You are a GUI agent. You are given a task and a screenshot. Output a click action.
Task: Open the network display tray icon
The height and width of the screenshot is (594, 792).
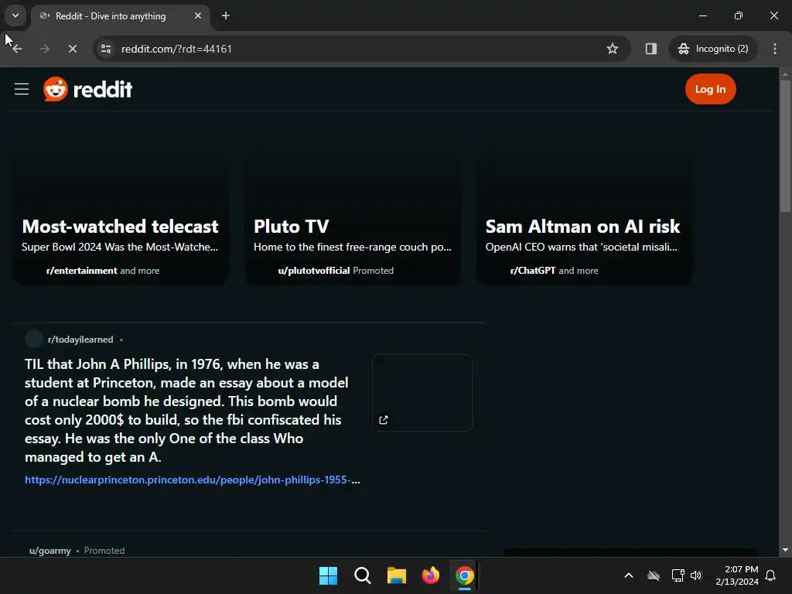[x=678, y=575]
